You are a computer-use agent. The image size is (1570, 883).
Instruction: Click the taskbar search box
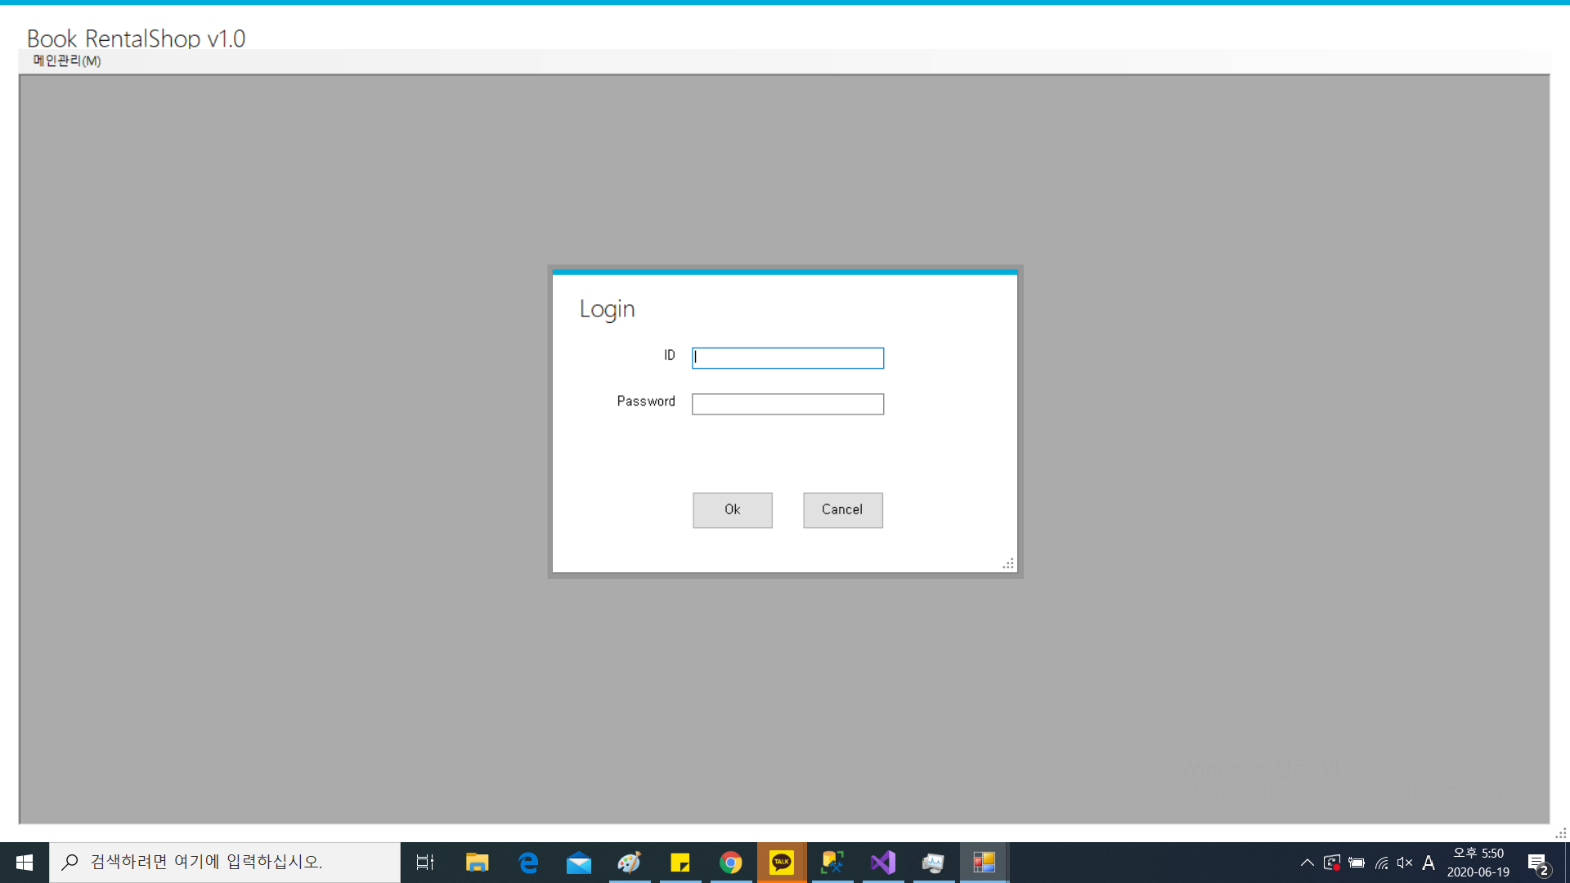click(x=225, y=863)
